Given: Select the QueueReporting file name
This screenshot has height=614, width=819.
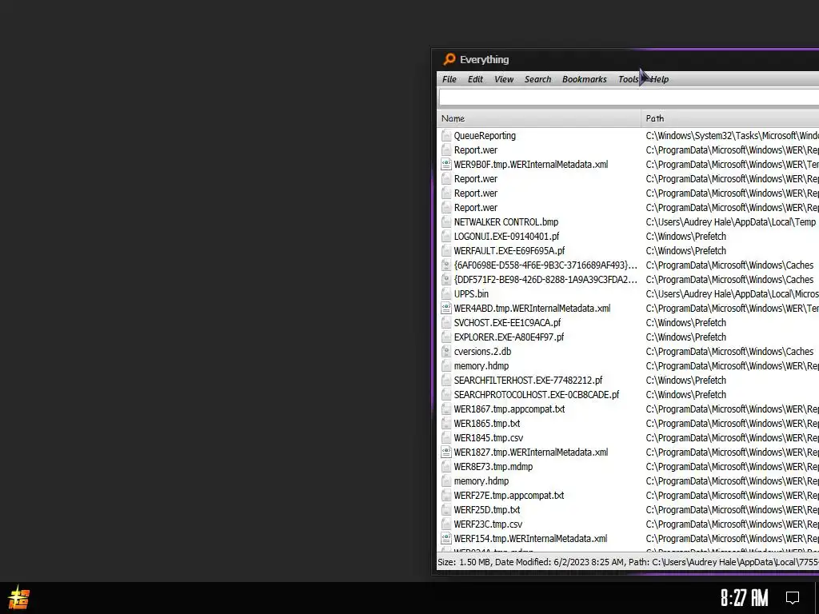Looking at the screenshot, I should coord(485,136).
